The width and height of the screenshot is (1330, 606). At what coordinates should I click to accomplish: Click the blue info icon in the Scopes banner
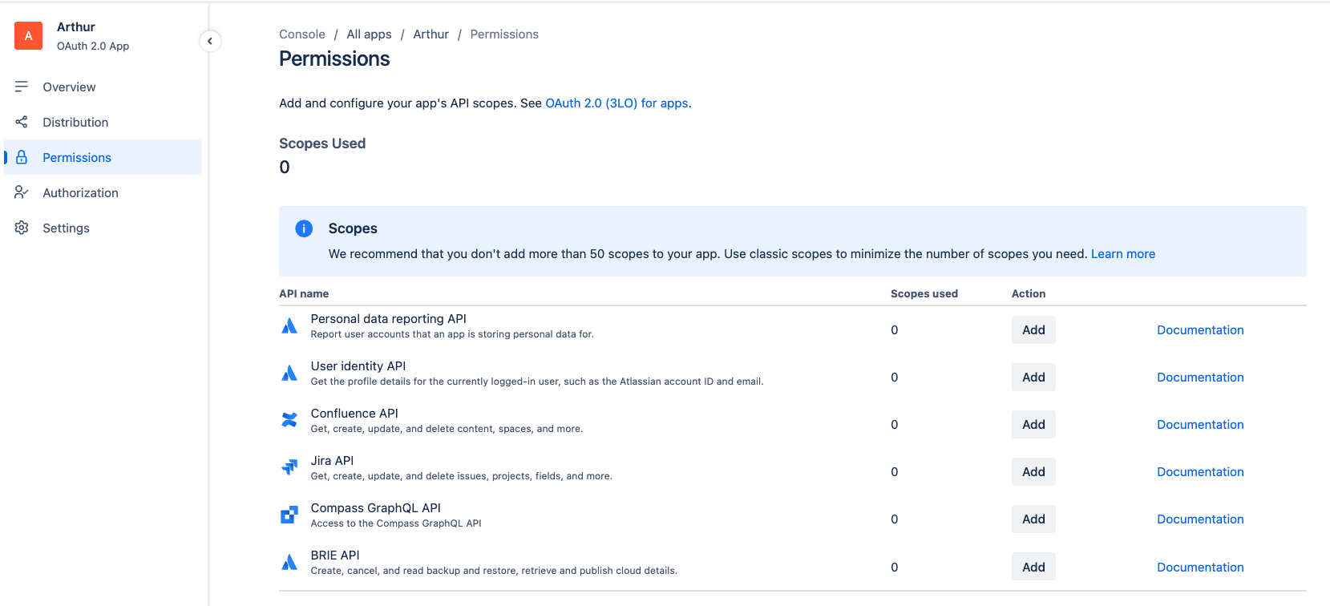pos(304,228)
